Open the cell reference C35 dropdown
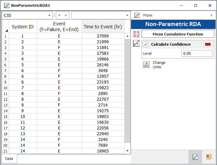Image resolution: width=217 pixels, height=165 pixels. point(49,15)
